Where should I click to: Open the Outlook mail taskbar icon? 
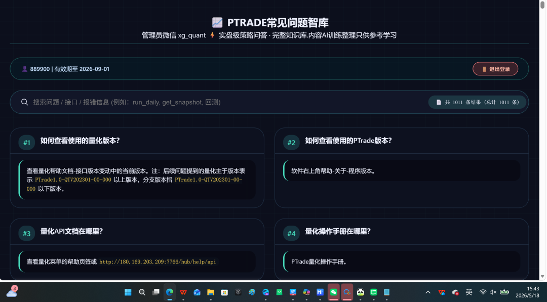197,292
